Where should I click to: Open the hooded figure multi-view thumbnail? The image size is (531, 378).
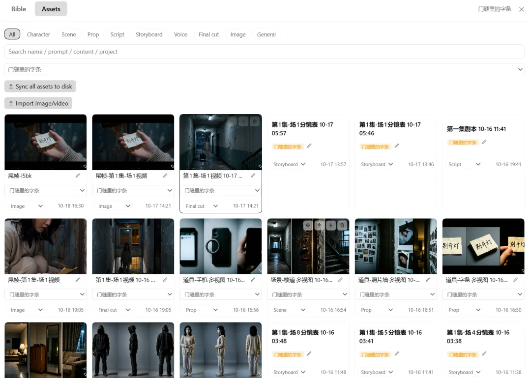[x=133, y=350]
